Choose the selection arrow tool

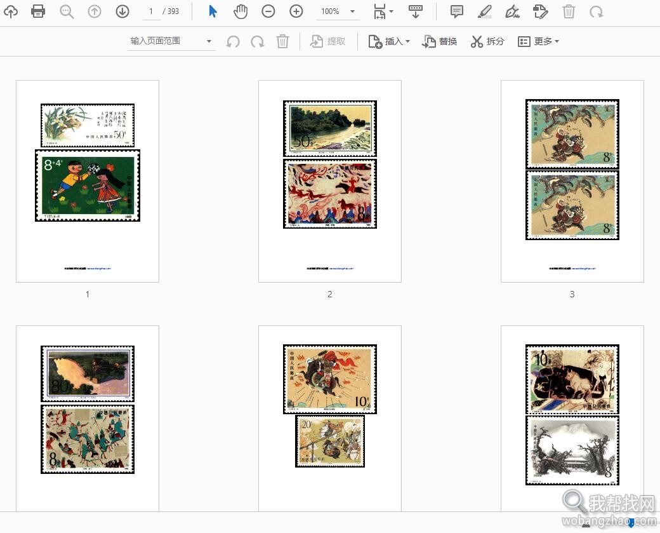[x=213, y=11]
